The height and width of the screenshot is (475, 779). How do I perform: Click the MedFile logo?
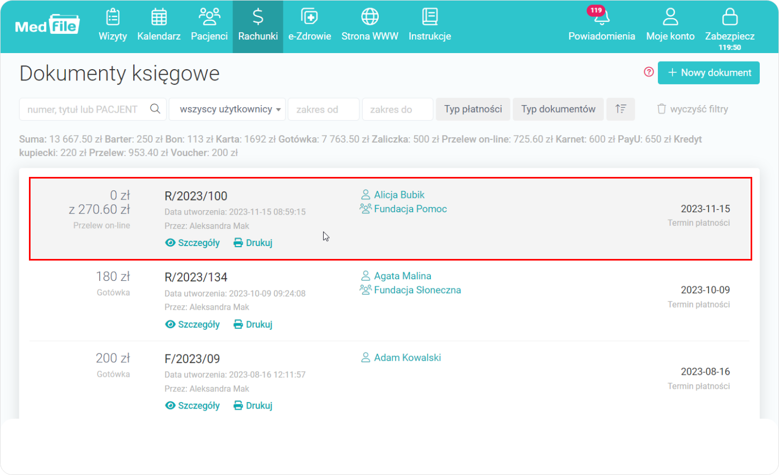click(47, 24)
